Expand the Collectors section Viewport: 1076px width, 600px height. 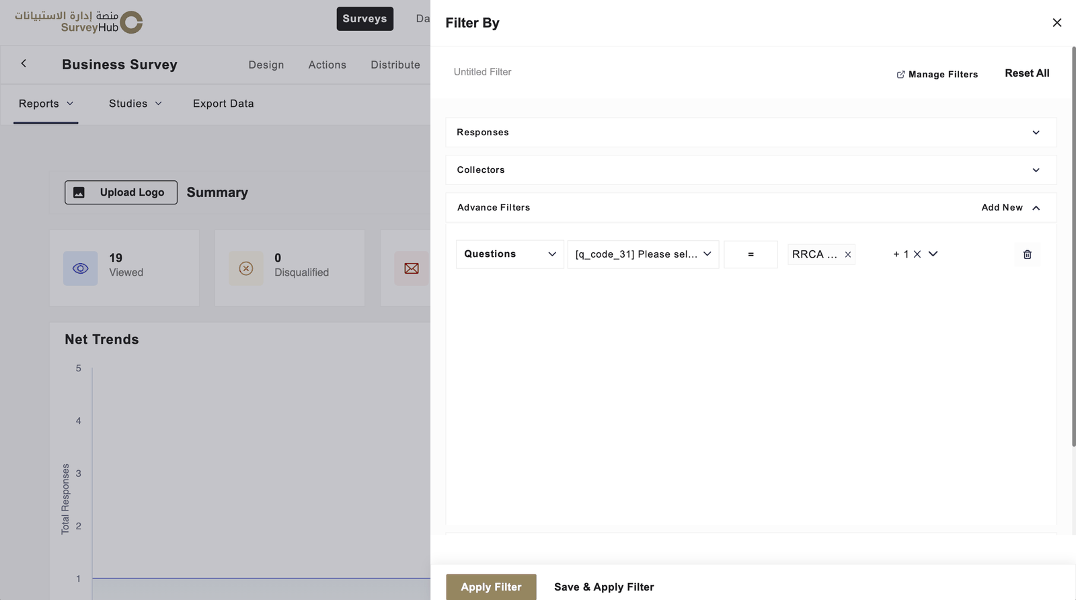[751, 170]
